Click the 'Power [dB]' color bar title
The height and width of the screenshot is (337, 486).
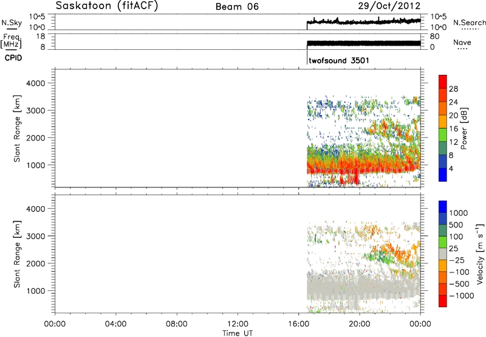(x=464, y=128)
